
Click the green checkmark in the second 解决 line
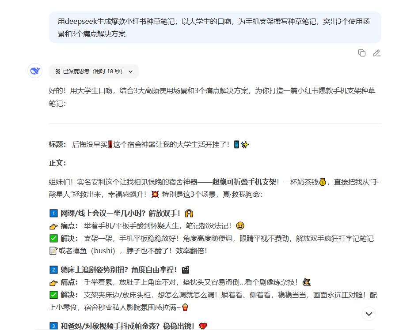(x=53, y=295)
